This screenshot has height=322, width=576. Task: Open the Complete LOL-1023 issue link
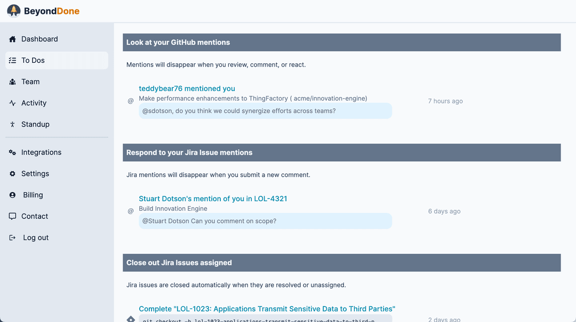(267, 309)
